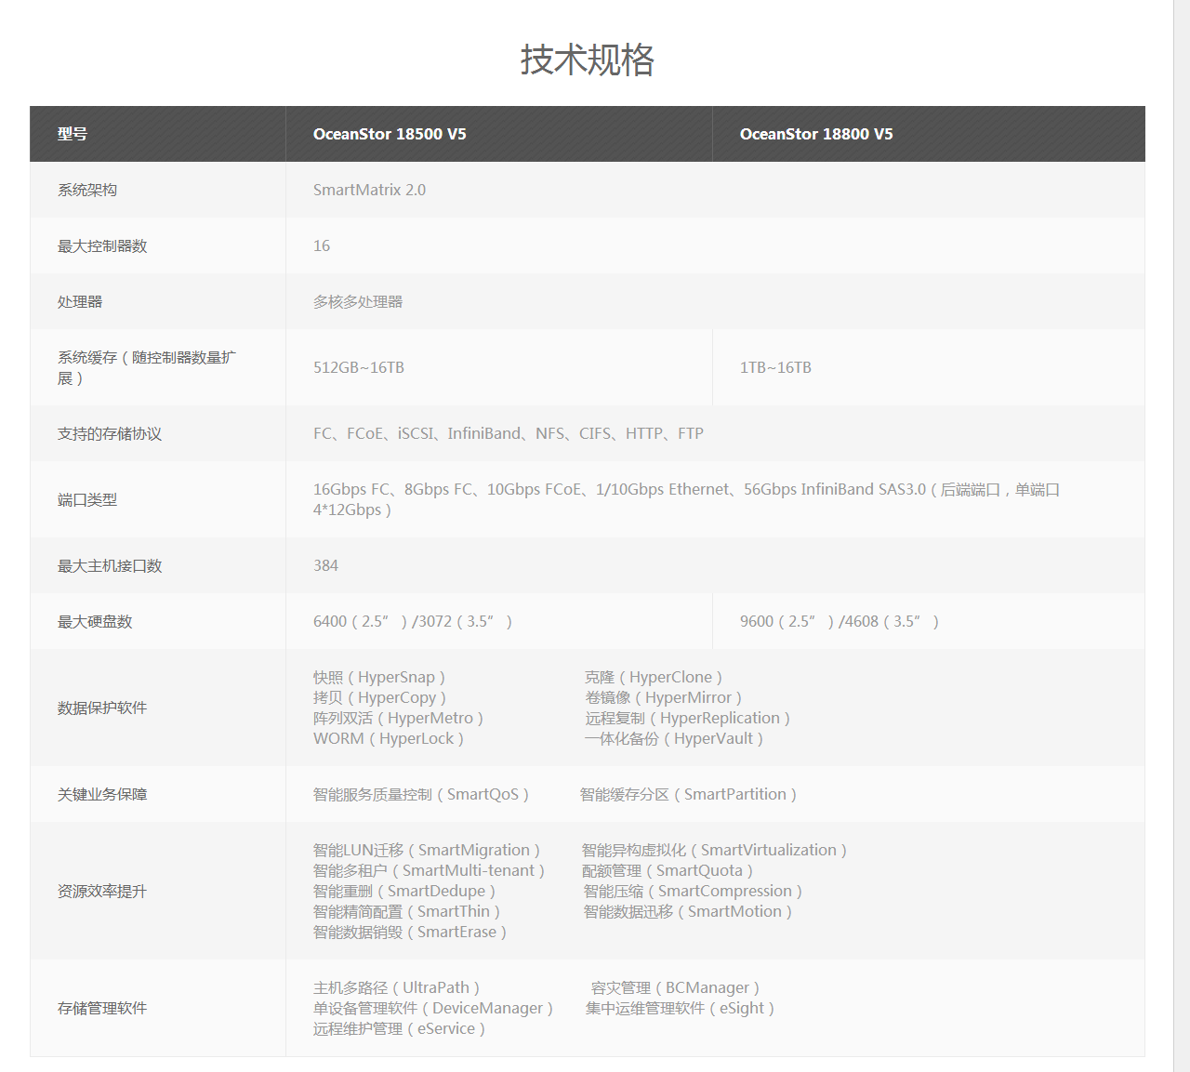Click the OceanStor 18500 V5 column header

tap(499, 134)
